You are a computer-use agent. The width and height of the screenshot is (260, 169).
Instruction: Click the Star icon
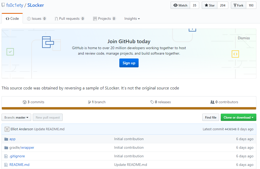tap(206, 5)
